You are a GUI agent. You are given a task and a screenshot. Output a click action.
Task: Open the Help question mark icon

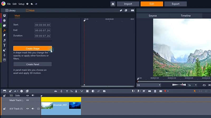(27, 4)
